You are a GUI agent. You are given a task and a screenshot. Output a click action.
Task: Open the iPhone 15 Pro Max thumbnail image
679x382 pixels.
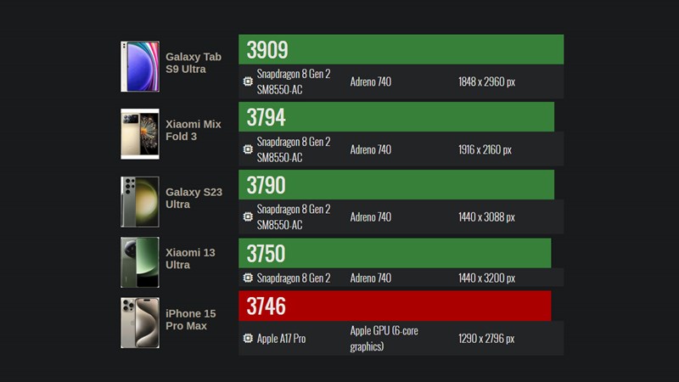coord(140,323)
